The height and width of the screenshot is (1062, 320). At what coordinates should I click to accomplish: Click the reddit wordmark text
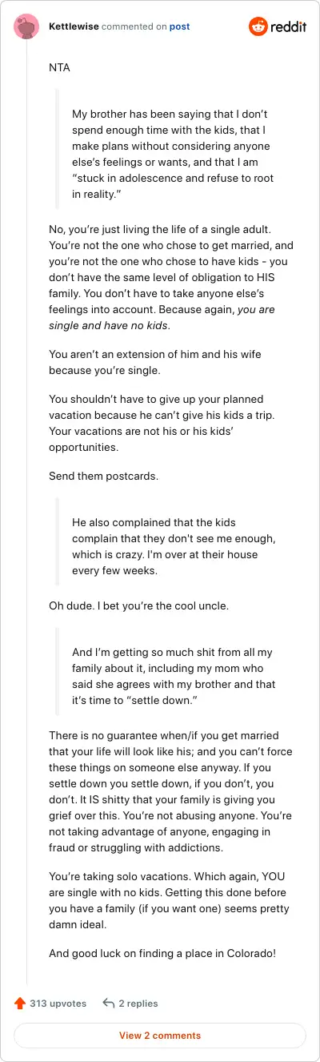pyautogui.click(x=290, y=26)
